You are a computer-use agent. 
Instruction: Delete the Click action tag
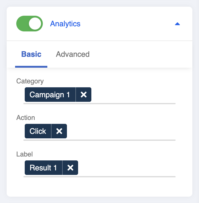59,131
